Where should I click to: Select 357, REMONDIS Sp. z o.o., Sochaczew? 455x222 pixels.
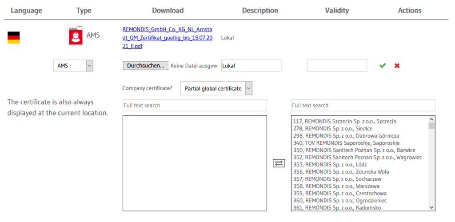coord(337,179)
